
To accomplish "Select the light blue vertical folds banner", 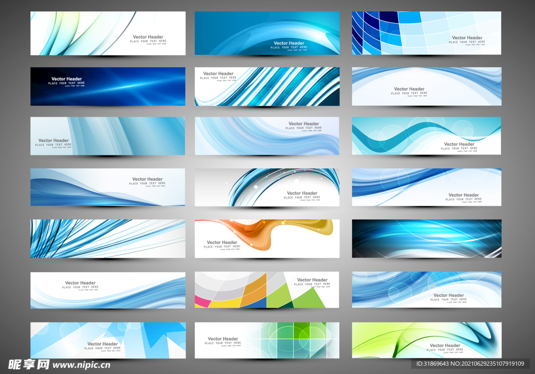I will pyautogui.click(x=108, y=136).
